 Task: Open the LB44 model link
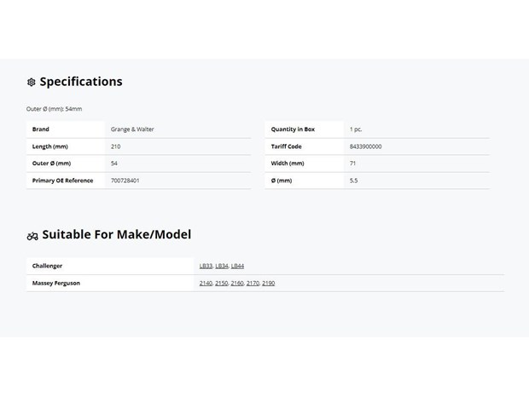(237, 266)
